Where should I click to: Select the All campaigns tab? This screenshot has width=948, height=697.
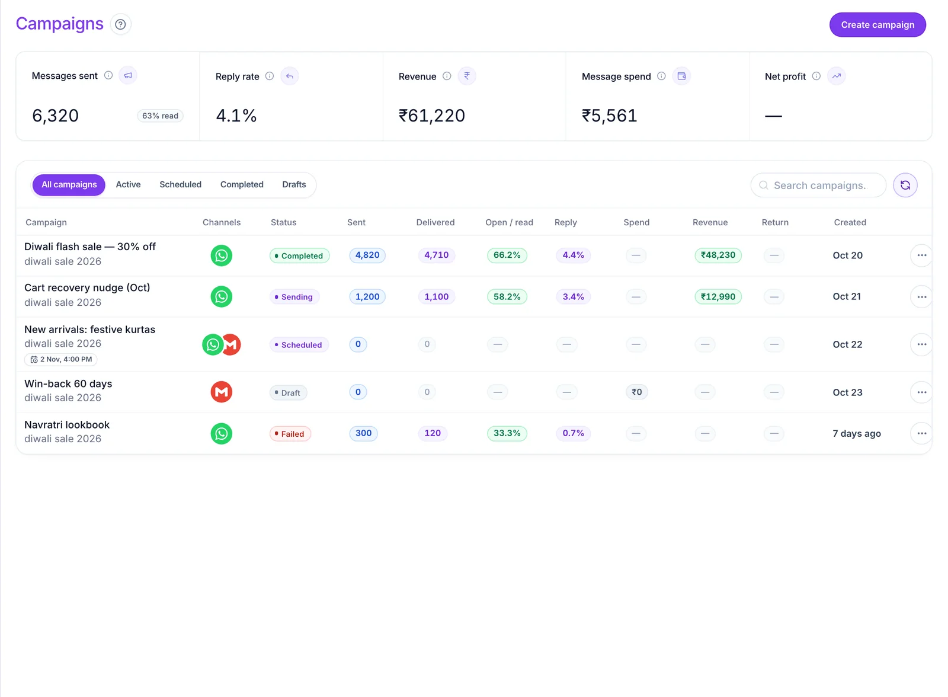click(69, 184)
